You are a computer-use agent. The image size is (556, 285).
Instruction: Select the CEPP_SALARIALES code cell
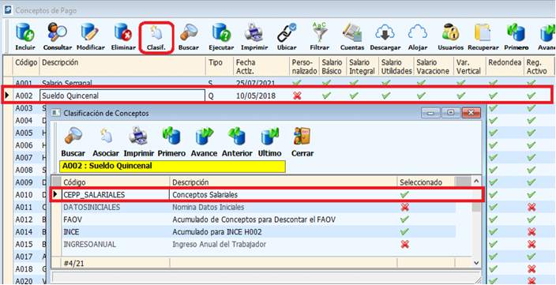click(115, 195)
